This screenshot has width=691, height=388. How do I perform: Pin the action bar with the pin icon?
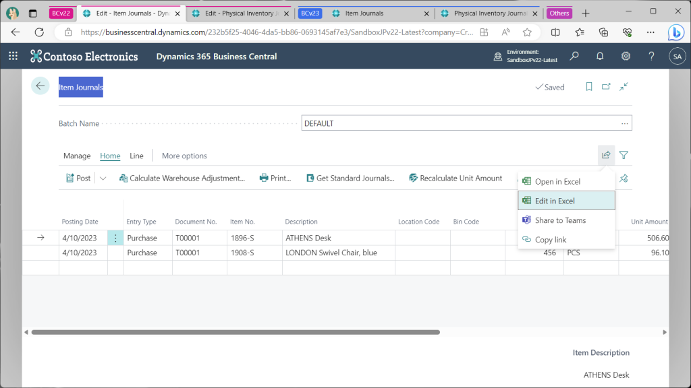pos(624,178)
